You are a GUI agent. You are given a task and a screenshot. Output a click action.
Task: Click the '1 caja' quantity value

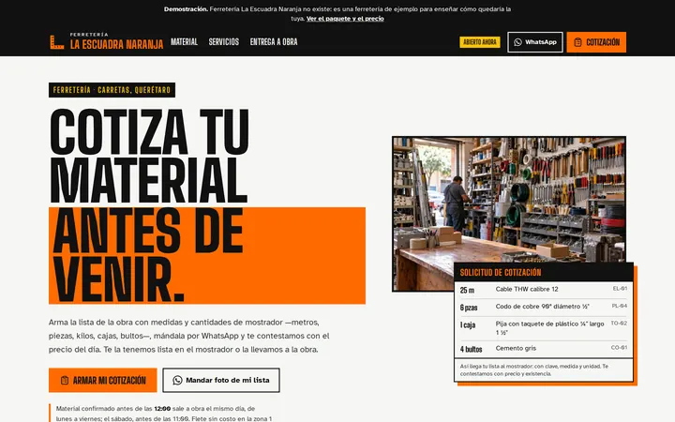coord(468,324)
